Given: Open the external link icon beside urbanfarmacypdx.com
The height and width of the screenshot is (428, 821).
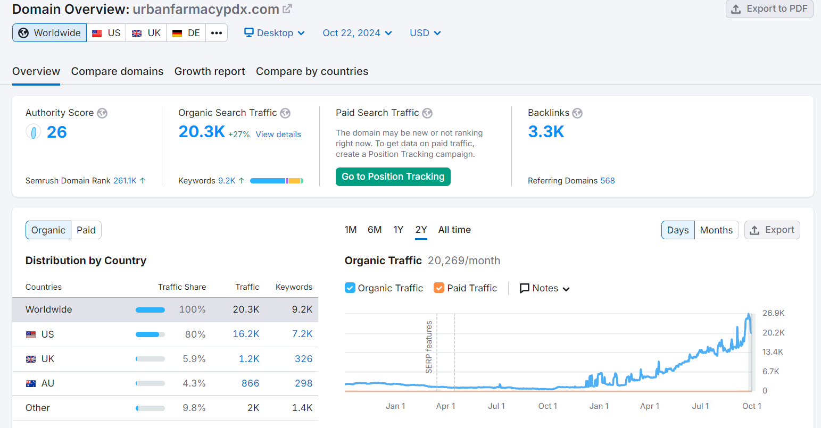Looking at the screenshot, I should pos(287,9).
